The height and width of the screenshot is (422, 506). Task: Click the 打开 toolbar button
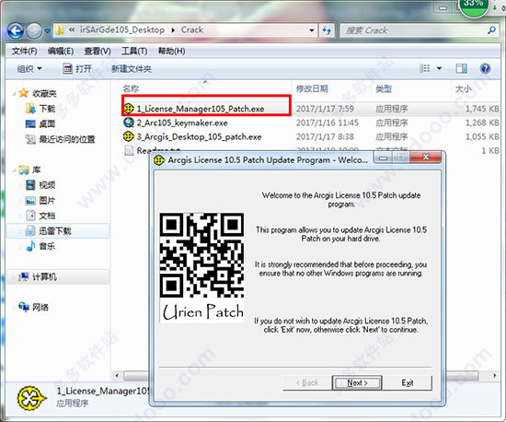tap(77, 68)
